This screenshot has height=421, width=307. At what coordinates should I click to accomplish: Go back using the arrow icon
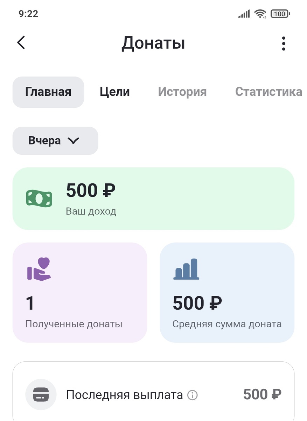pyautogui.click(x=21, y=42)
